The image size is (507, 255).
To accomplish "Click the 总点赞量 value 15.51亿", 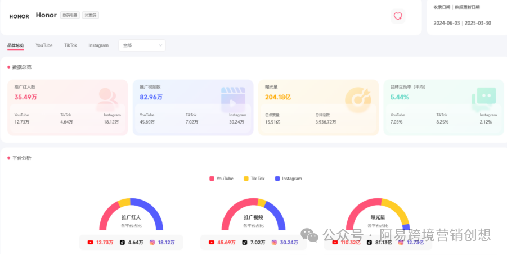I will (x=272, y=122).
